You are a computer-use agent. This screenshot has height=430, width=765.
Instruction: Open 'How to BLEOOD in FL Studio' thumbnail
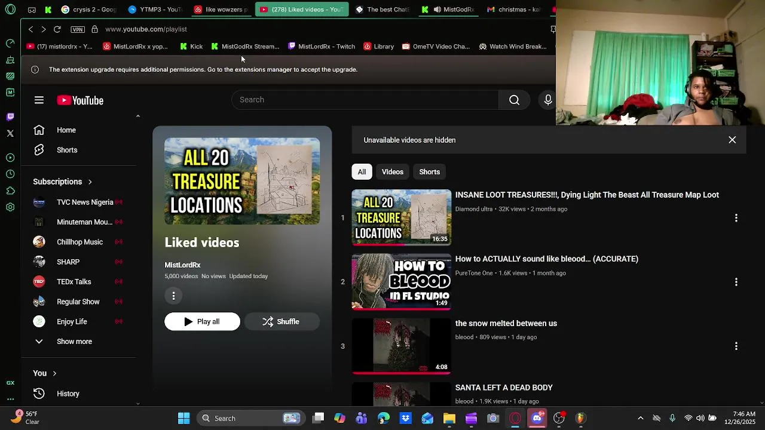coord(402,282)
